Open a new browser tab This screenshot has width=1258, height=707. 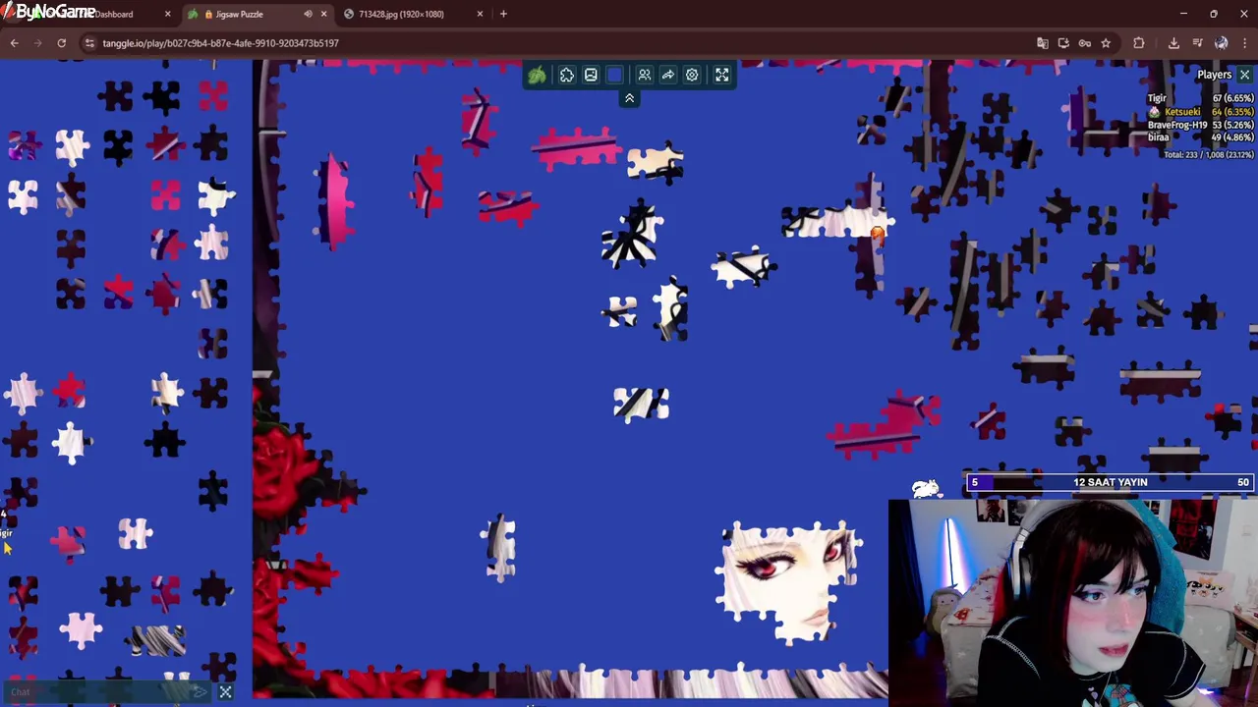(503, 14)
